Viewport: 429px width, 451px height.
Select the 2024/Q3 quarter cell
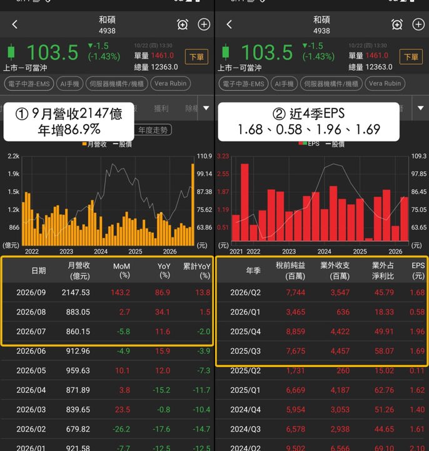(246, 429)
